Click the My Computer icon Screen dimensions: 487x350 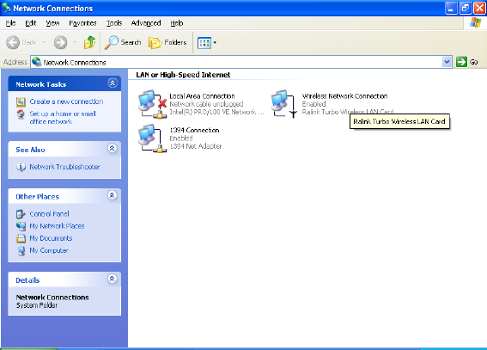pos(21,250)
